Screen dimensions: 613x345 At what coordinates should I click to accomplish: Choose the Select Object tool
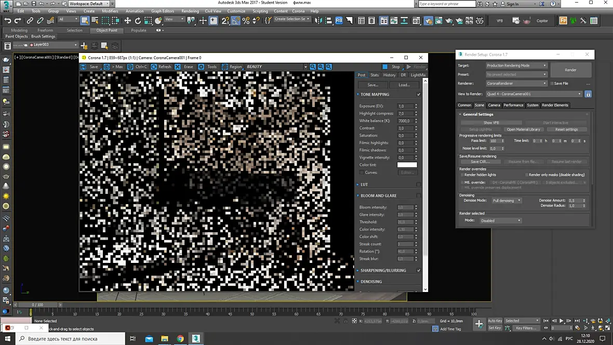pos(85,20)
